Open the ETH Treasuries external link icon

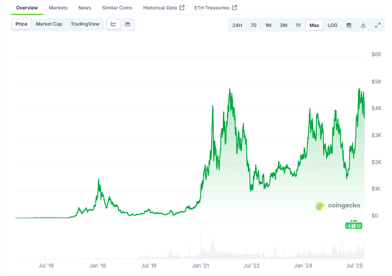[234, 7]
